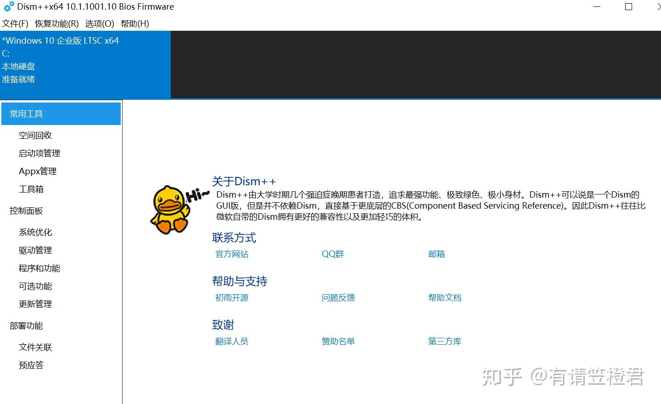Viewport: 661px width, 404px height.
Task: Click the 关于Dism++ heading
Action: 244,181
